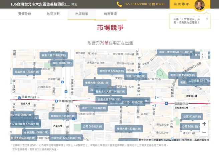Screen dimensions: 219x159
Task: Click the 諮詢專家 button
Action: tap(181, 4)
